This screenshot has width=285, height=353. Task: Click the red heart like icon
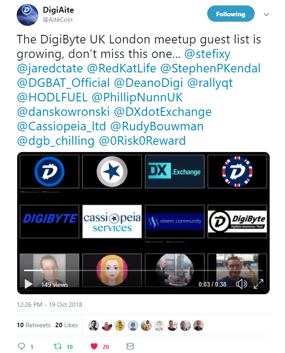pos(94,346)
